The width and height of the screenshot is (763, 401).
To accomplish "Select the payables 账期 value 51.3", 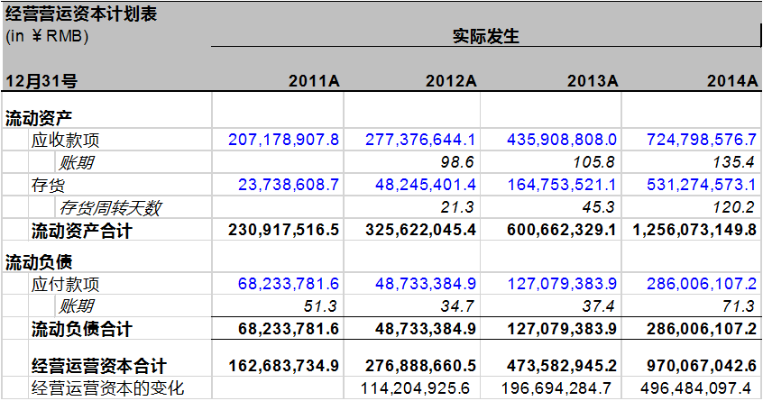I will point(322,306).
